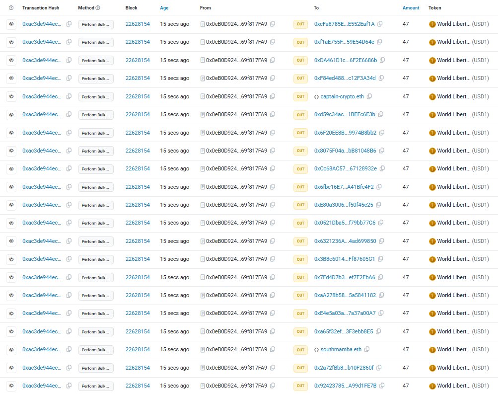Open transaction hash in row to 0xDA461D1c...6F2E6686b

42,60
